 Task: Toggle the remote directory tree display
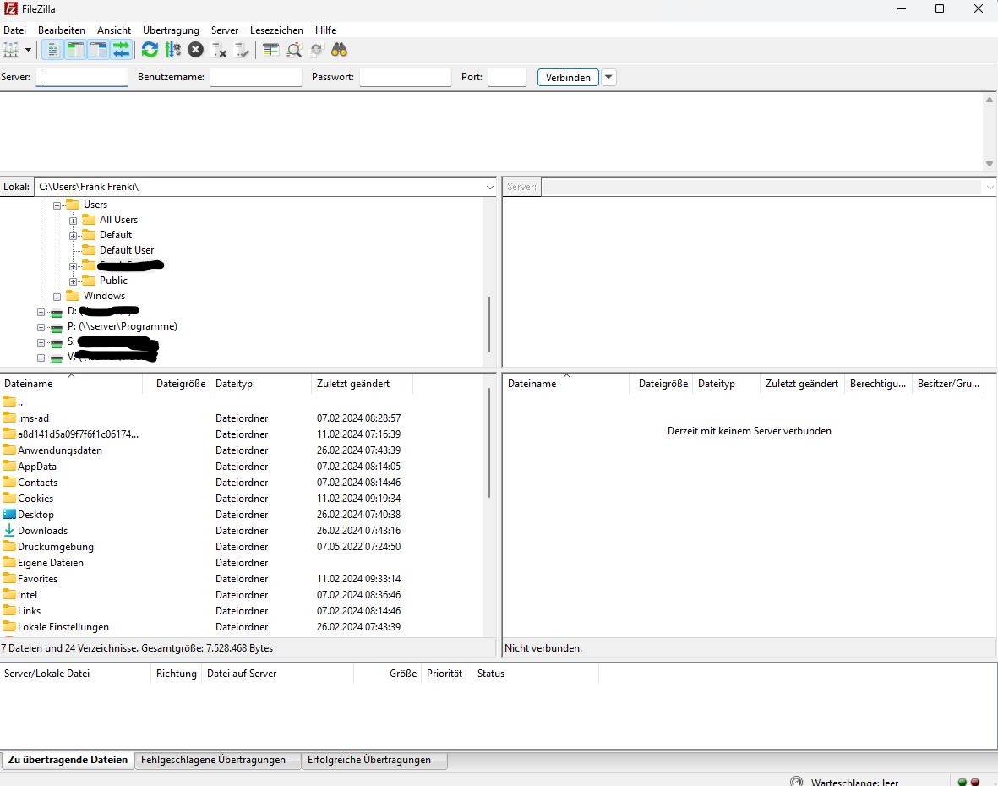(x=99, y=50)
